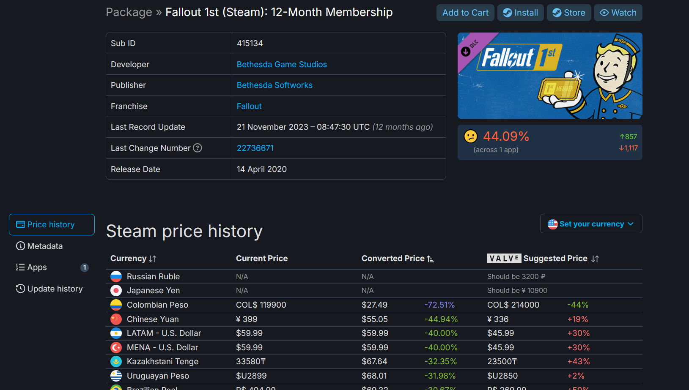This screenshot has width=689, height=390.
Task: Click the Watch button with eye icon
Action: tap(618, 13)
